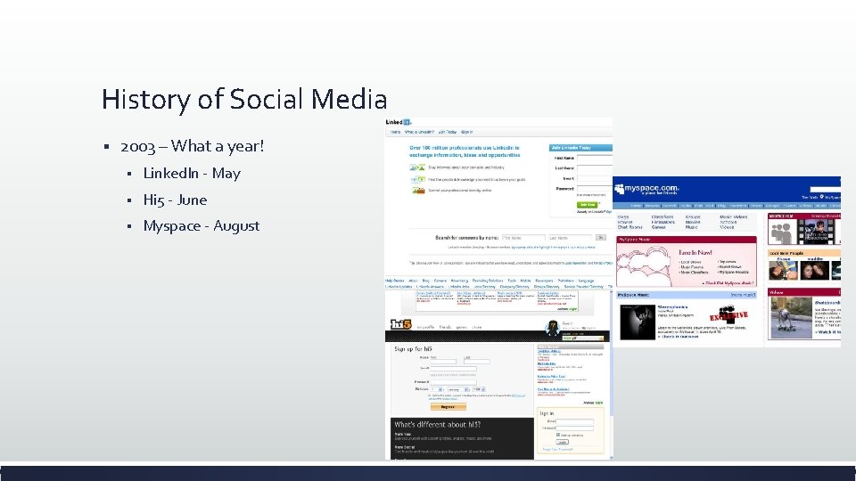
Task: Click the LinkedIn Password field
Action: [x=595, y=189]
